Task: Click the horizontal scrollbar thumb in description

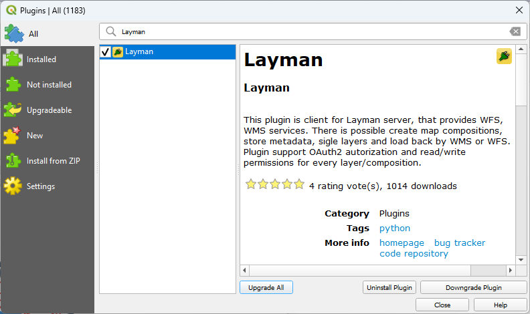Action: click(360, 270)
